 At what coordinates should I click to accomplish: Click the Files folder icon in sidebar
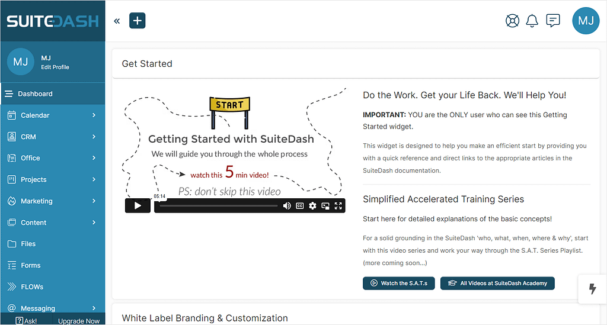tap(12, 244)
